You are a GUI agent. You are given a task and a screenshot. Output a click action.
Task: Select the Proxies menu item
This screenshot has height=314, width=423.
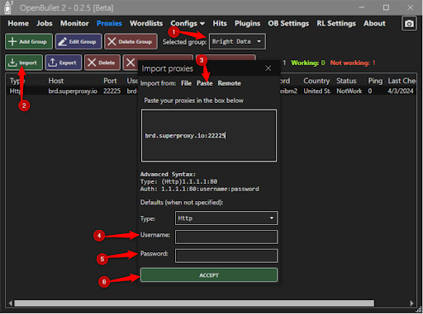click(109, 24)
